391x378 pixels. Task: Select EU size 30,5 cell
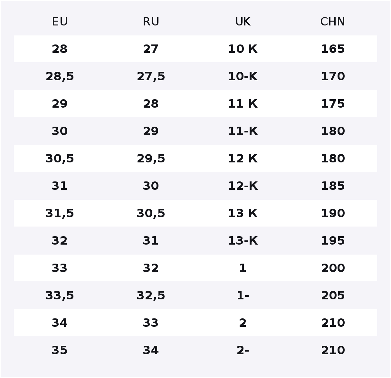60,159
